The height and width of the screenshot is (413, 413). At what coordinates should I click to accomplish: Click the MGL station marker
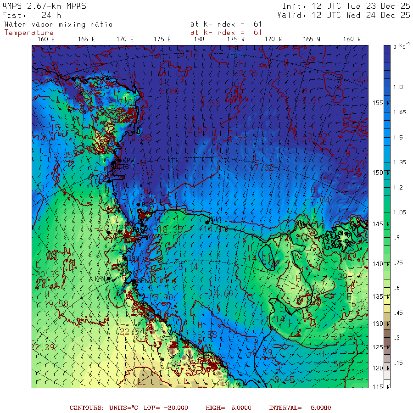[207, 223]
